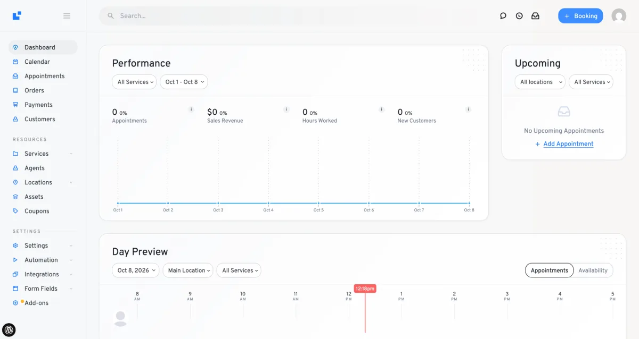
Task: Open the Coupons menu link
Action: [43, 211]
